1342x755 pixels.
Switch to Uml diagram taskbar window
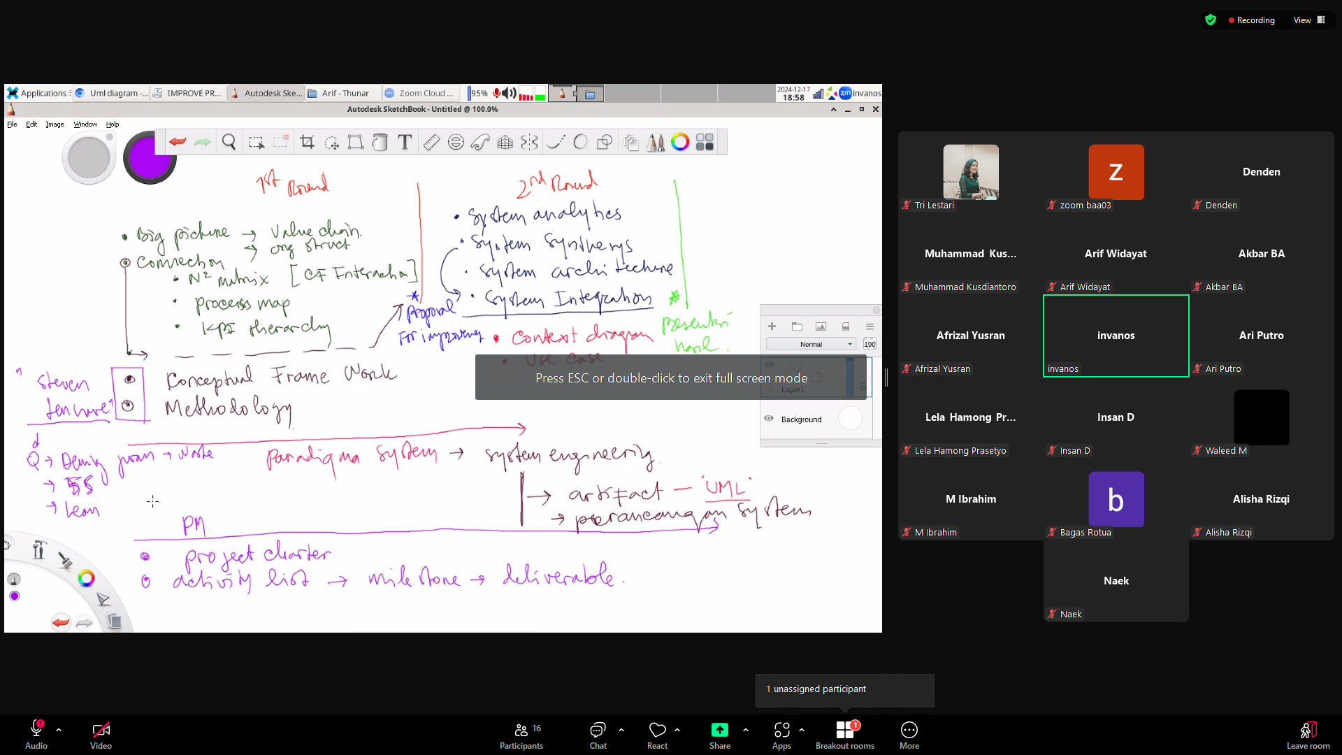coord(112,93)
